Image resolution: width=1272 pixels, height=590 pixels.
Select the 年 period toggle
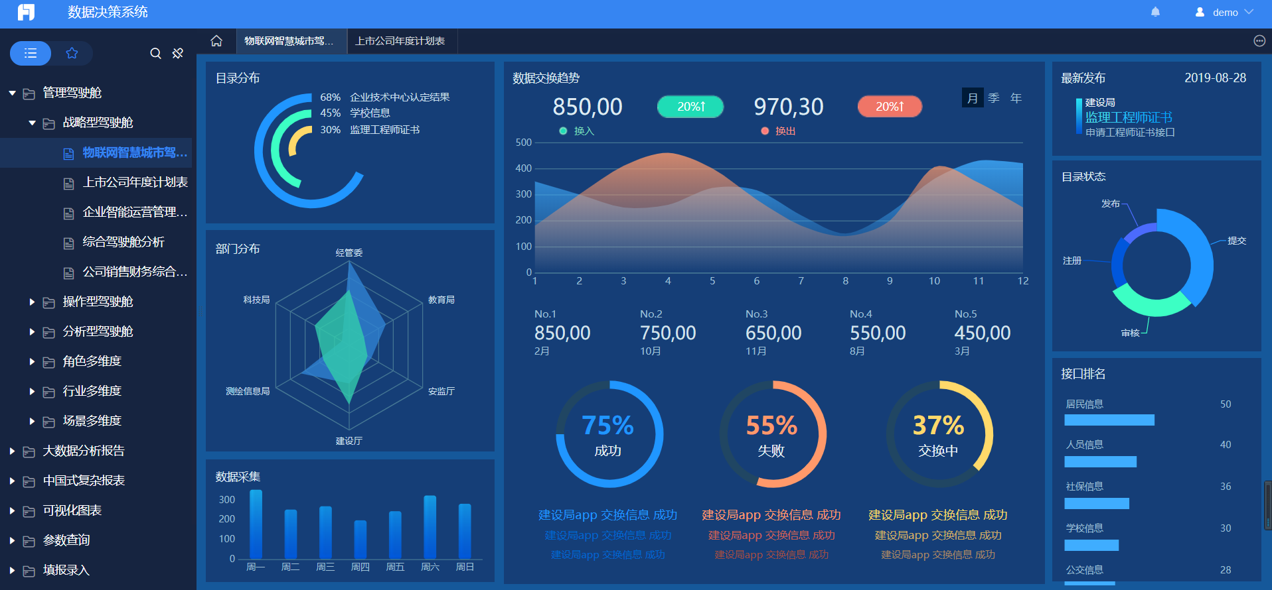(x=1016, y=98)
